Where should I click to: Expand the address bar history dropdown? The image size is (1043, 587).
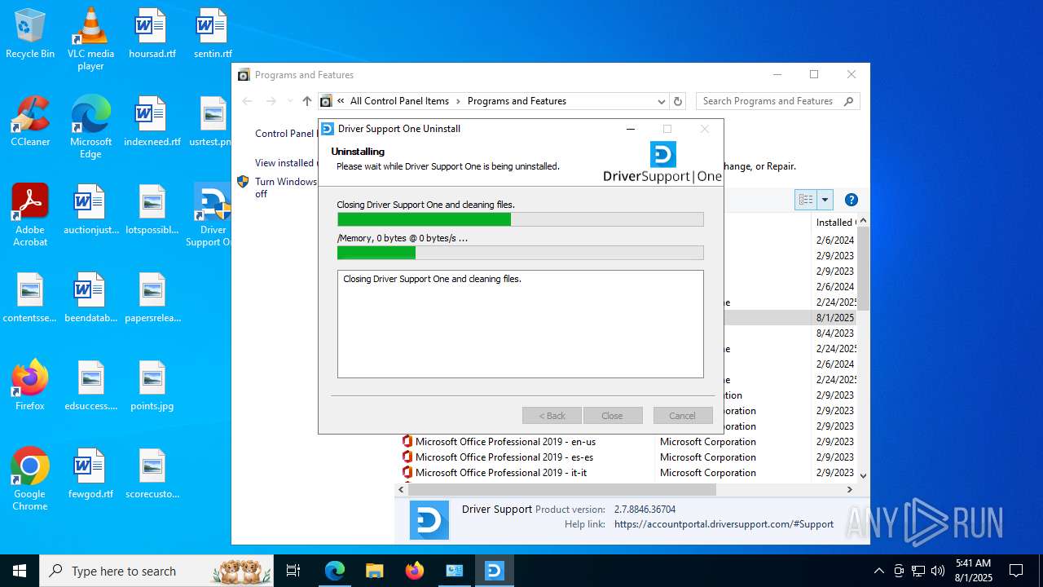[662, 101]
